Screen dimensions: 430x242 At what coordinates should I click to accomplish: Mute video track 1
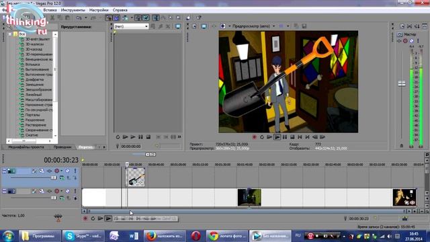click(x=67, y=171)
